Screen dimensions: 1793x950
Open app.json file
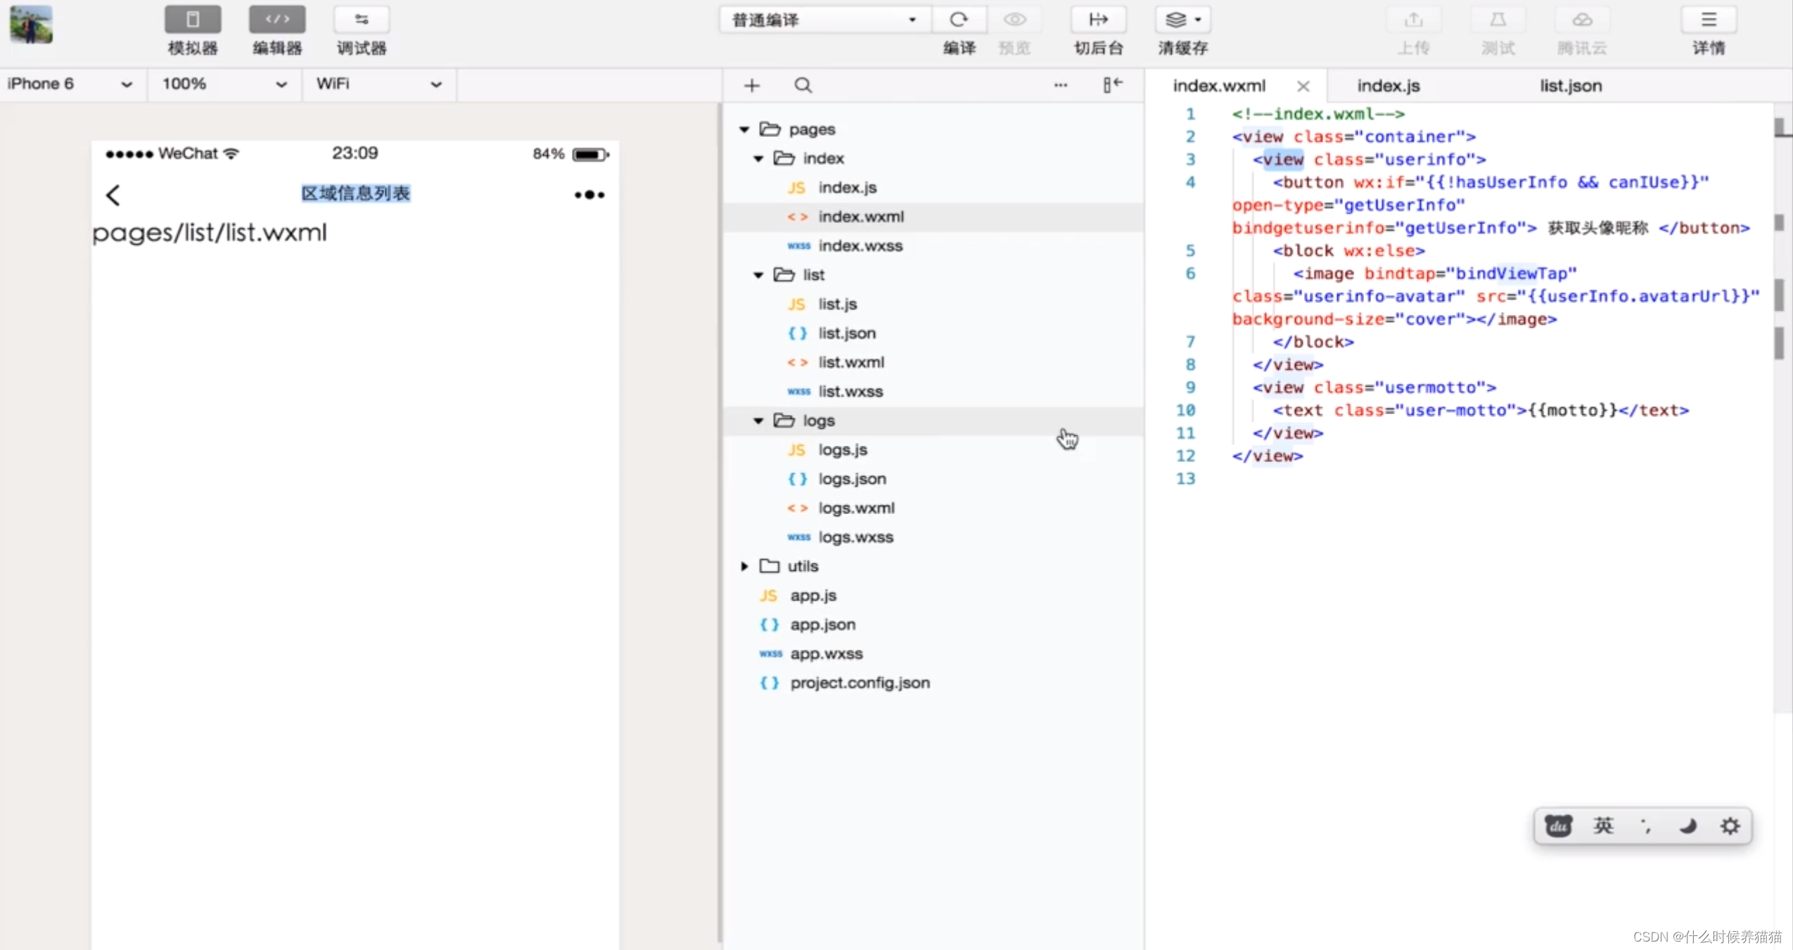933,624
